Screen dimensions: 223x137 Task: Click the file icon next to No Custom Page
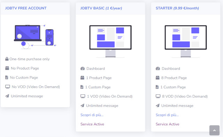pos(7,78)
